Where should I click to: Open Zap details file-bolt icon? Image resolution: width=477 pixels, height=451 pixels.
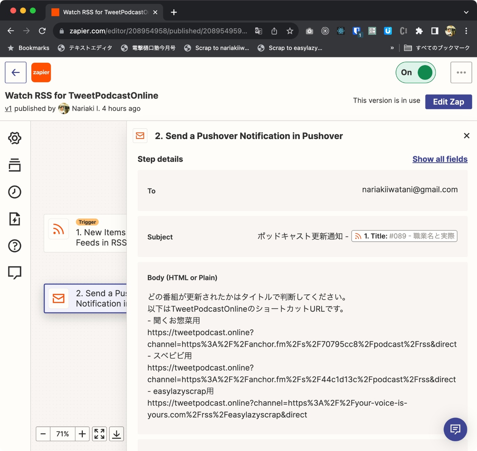click(15, 219)
